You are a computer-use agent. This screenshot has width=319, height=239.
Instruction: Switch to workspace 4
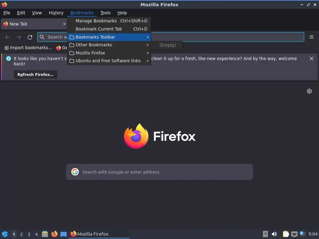[x=36, y=234]
